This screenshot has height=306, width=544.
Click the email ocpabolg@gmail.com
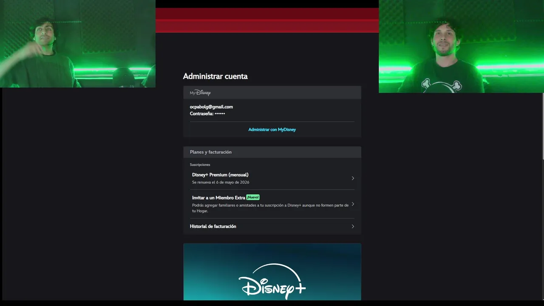211,107
